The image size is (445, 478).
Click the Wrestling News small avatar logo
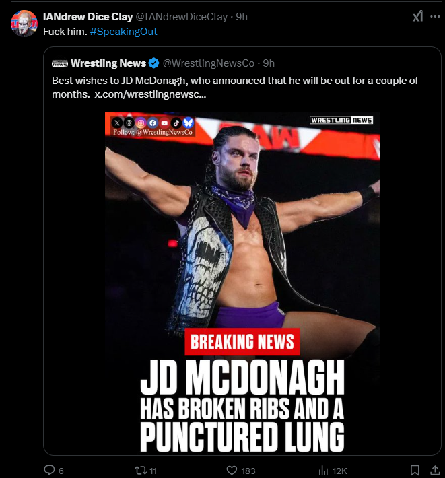tap(59, 63)
